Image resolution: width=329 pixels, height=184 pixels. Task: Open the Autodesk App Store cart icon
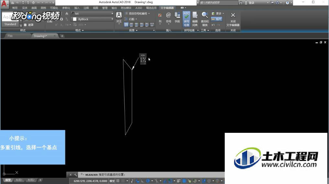(x=272, y=3)
